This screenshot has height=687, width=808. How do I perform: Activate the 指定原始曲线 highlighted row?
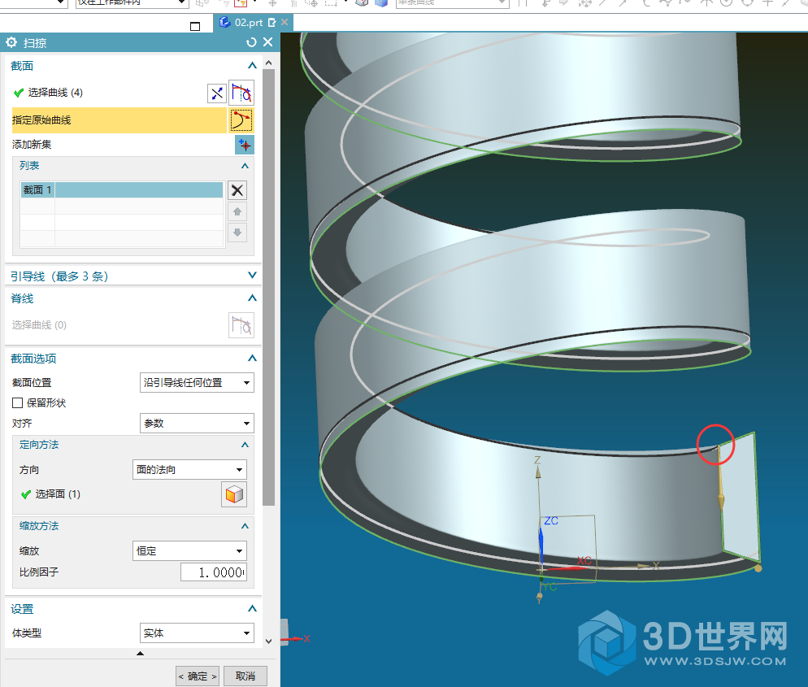[119, 120]
